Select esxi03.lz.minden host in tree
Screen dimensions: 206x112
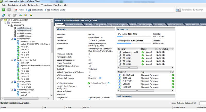click(24, 33)
